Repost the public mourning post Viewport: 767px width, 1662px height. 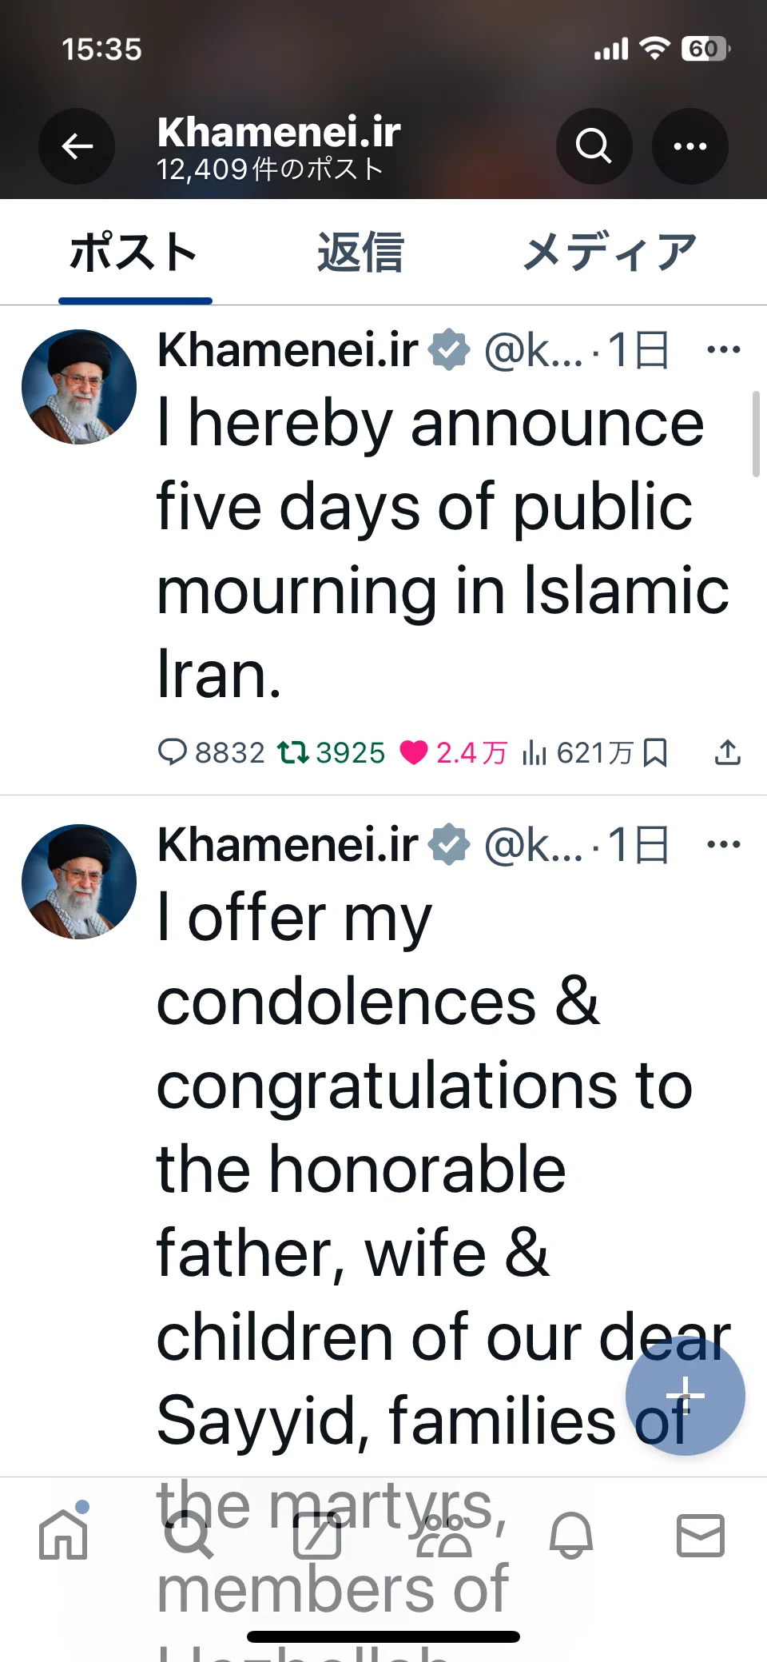(331, 752)
